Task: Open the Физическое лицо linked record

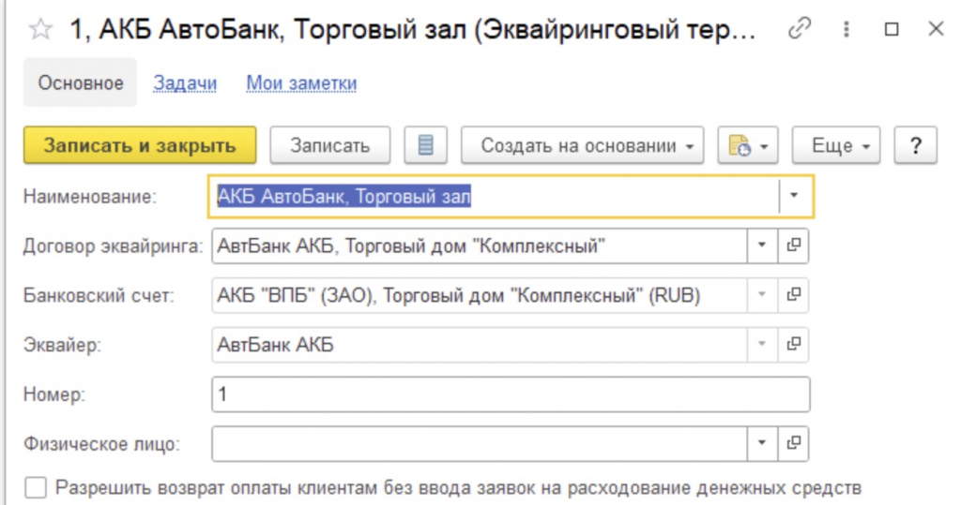Action: tap(794, 443)
